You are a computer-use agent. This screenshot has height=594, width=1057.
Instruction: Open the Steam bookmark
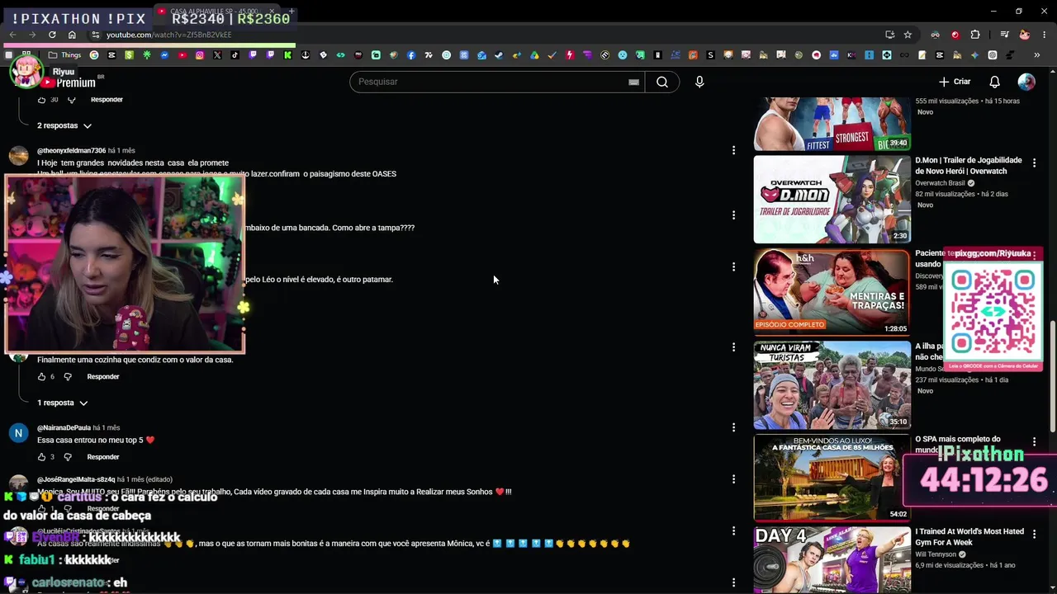click(x=499, y=55)
